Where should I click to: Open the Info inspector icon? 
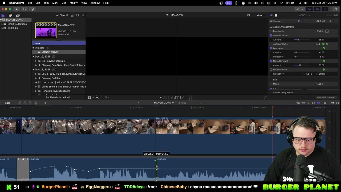pyautogui.click(x=276, y=15)
